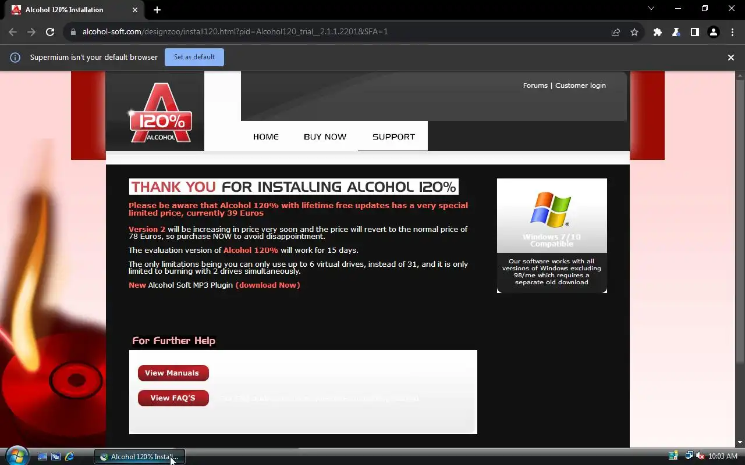Go back to the previous page
The image size is (745, 465).
[13, 32]
